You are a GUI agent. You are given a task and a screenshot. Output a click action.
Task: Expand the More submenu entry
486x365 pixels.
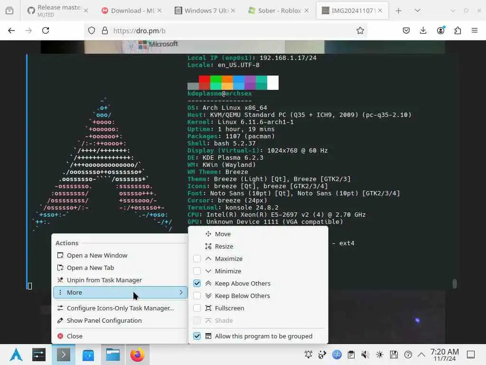[120, 292]
